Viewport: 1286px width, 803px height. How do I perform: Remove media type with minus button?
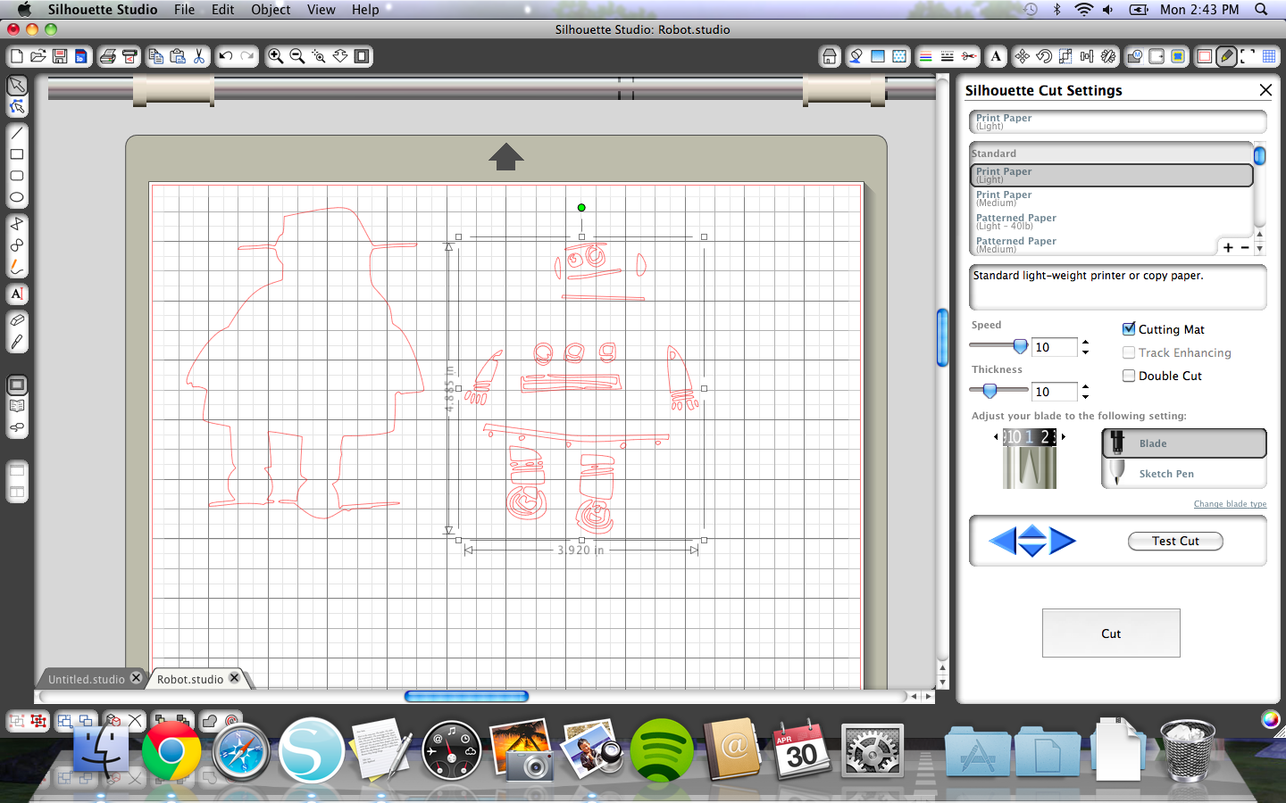1245,247
